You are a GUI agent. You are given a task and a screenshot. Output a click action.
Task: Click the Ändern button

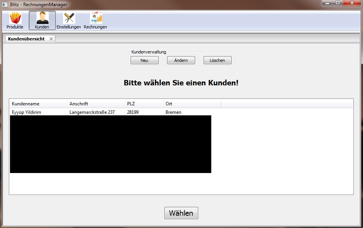coord(181,60)
